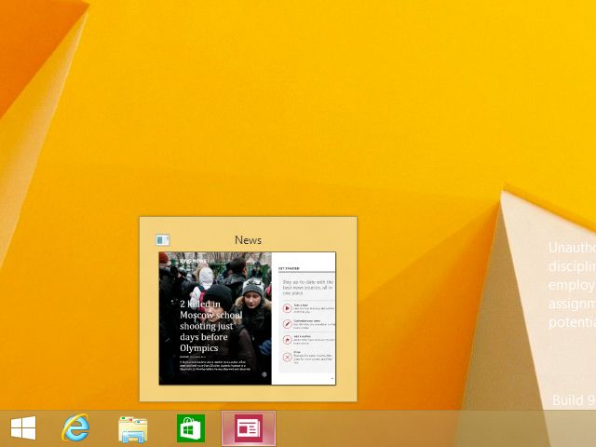Click the 'News' title in the preview popup

point(248,240)
